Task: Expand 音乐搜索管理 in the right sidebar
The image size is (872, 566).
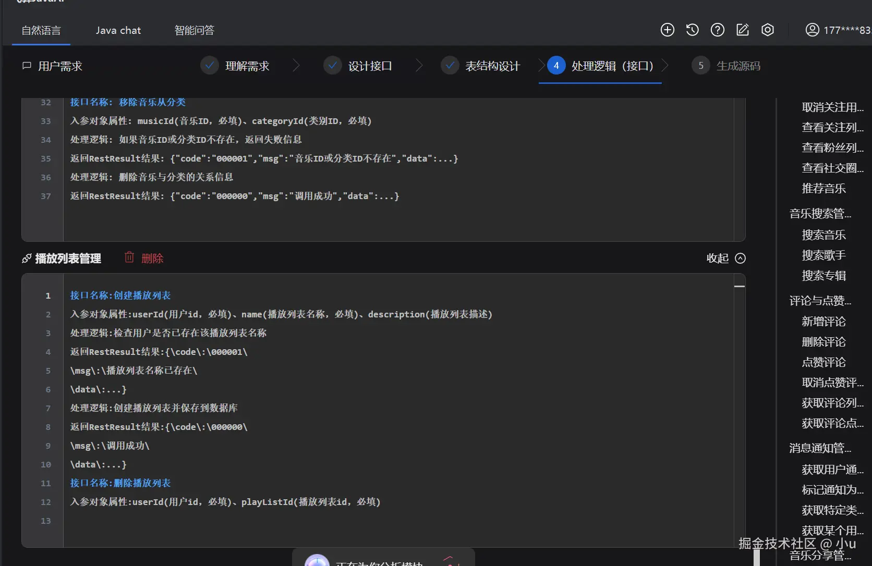Action: coord(820,214)
